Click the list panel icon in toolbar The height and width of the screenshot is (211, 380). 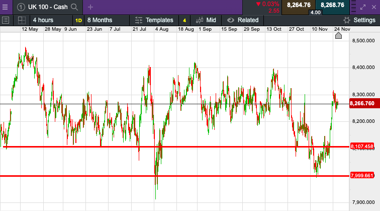(x=6, y=20)
